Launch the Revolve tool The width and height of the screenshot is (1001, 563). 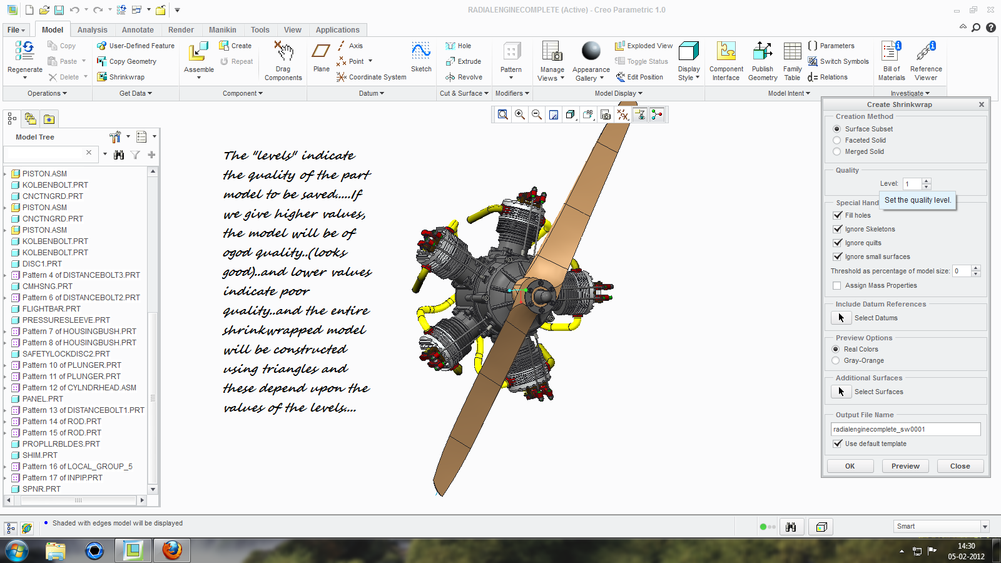tap(464, 77)
